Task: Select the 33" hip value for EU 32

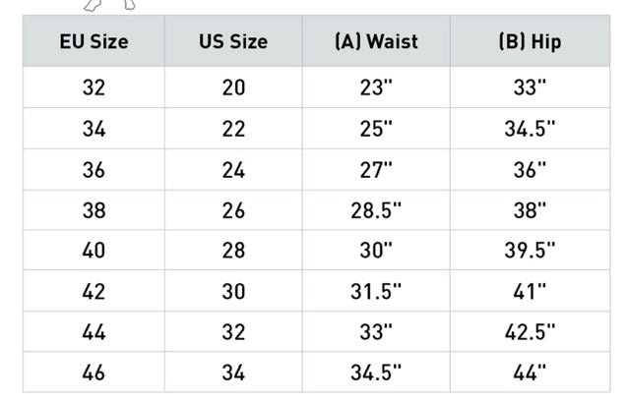Action: (530, 87)
